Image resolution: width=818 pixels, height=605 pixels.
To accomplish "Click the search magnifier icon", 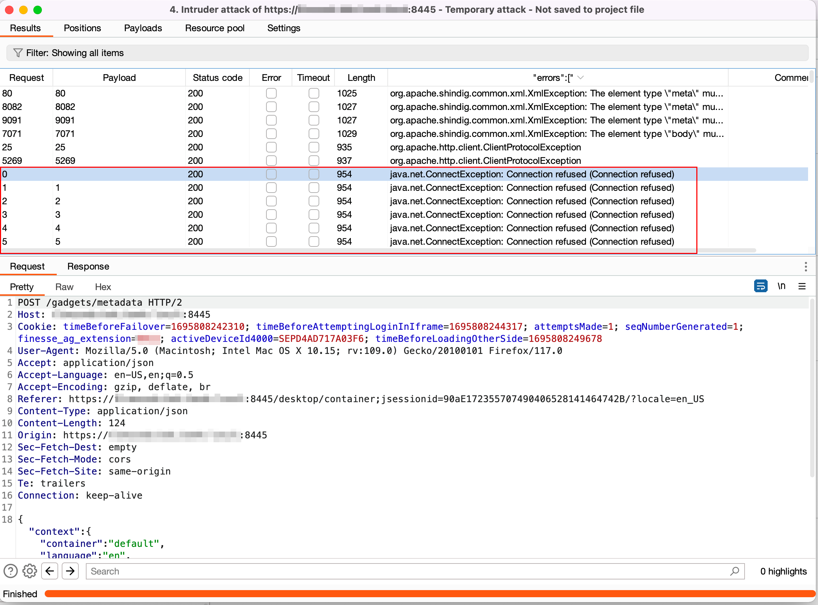I will [735, 571].
